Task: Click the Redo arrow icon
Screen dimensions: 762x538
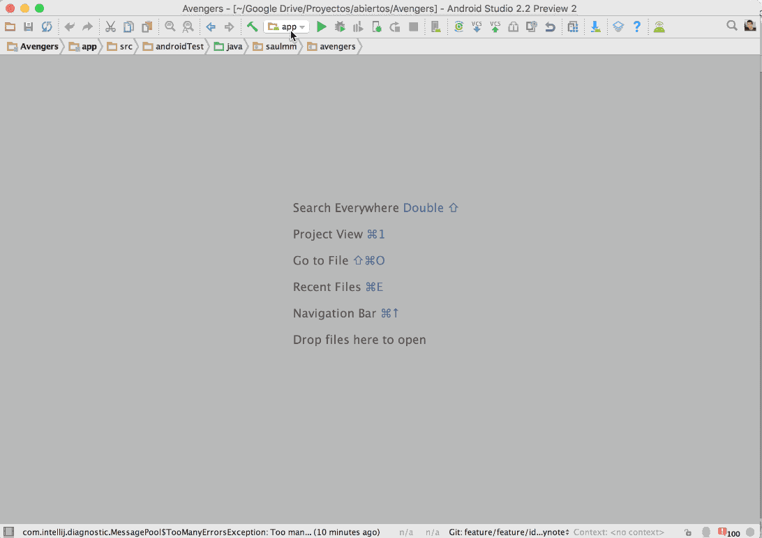Action: click(x=87, y=27)
